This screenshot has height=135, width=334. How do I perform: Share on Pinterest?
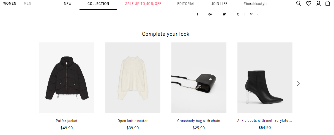[x=251, y=14]
